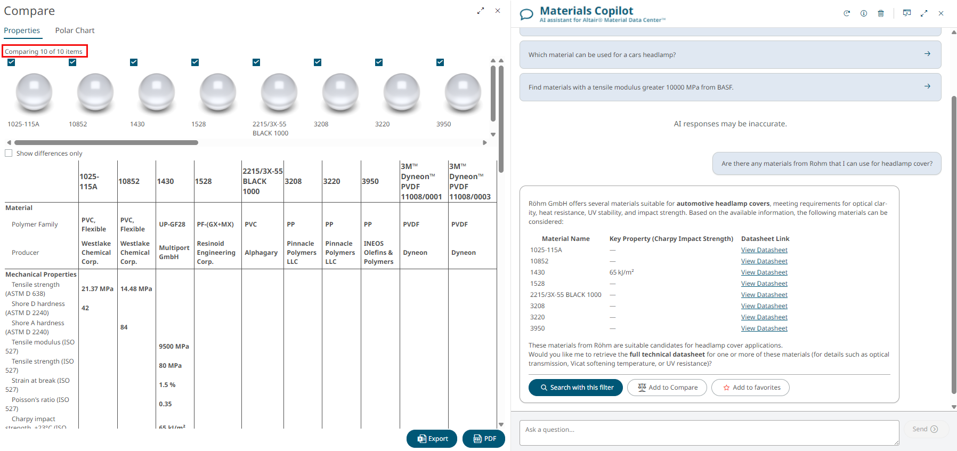
Task: Uncheck the checkbox above material 1025-115A
Action: click(11, 62)
